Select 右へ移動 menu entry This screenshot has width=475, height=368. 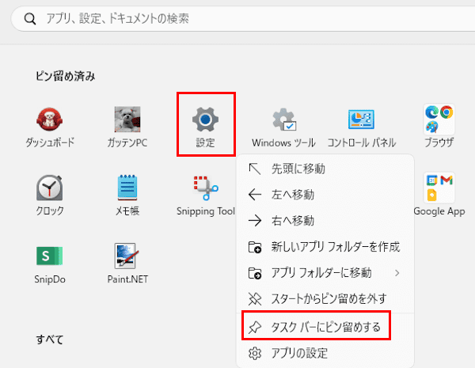(325, 221)
